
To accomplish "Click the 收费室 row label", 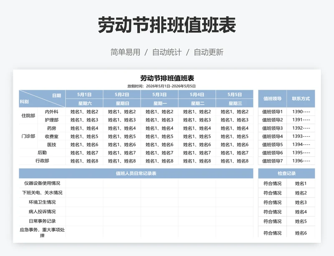I will tap(51, 137).
